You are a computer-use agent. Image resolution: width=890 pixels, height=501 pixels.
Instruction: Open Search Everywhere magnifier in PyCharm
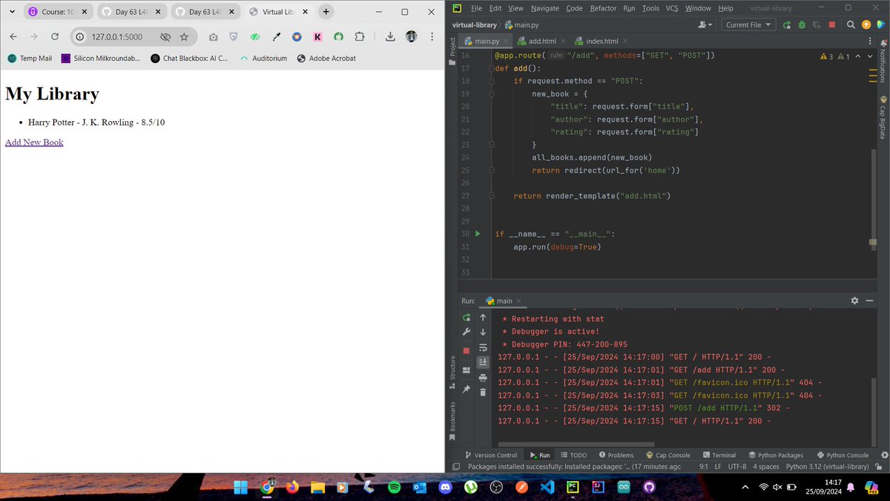click(850, 24)
